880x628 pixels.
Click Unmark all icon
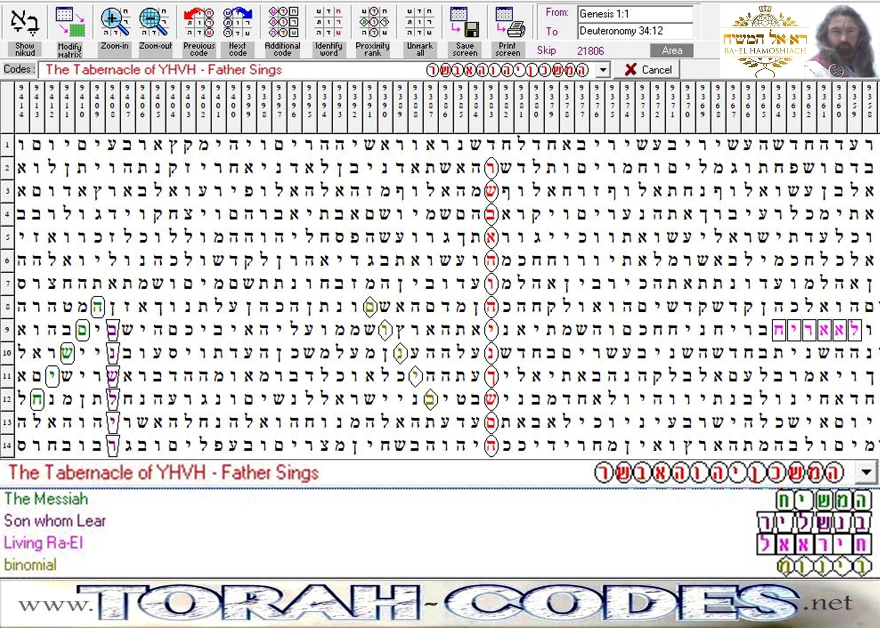[x=420, y=22]
